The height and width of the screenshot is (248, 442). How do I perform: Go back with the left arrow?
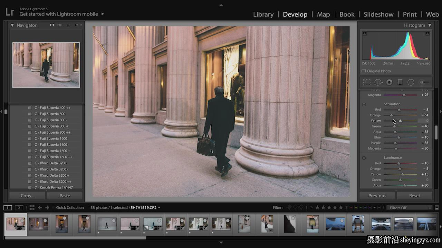[40, 208]
